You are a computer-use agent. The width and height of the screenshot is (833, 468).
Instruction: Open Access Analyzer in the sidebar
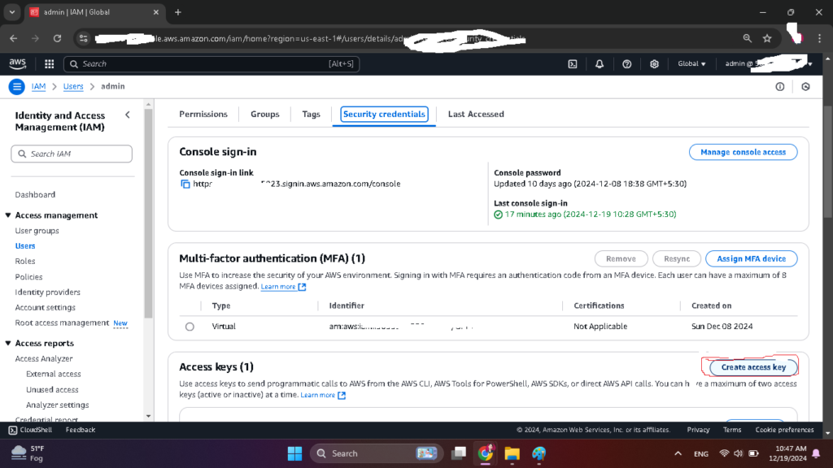tap(44, 358)
